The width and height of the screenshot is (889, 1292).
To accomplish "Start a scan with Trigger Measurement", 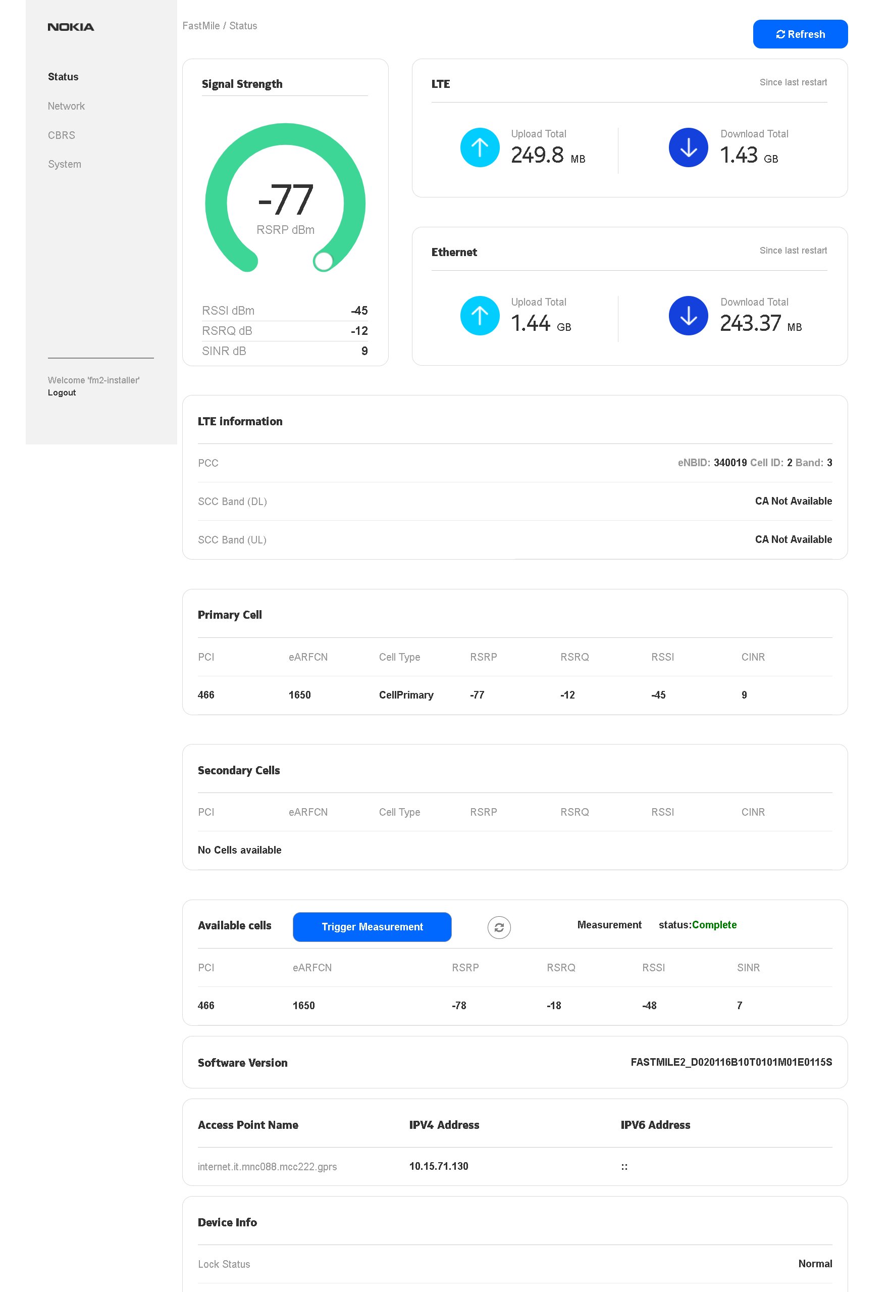I will [x=372, y=926].
